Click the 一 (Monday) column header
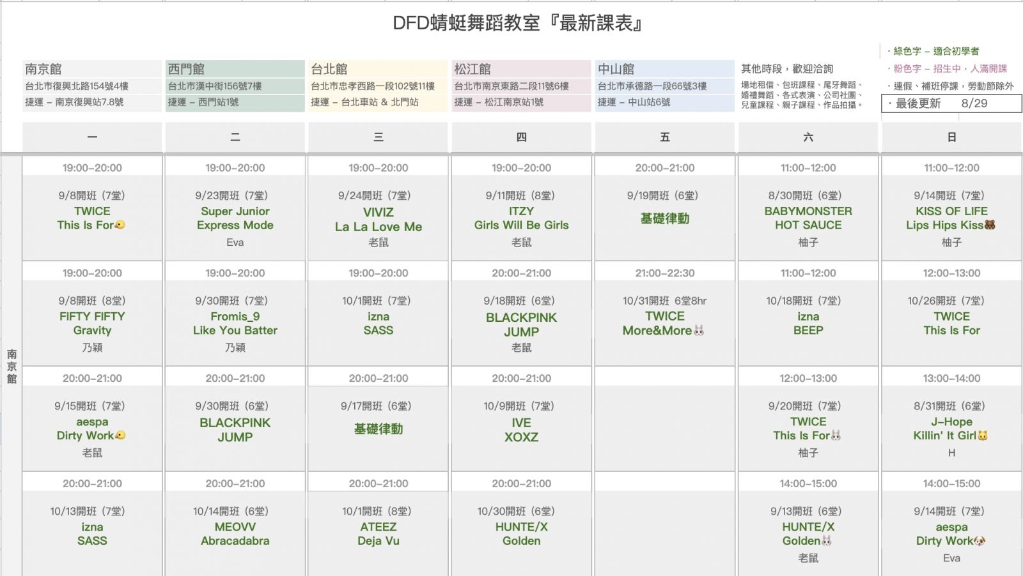Screen dimensions: 1023x576 click(x=92, y=137)
